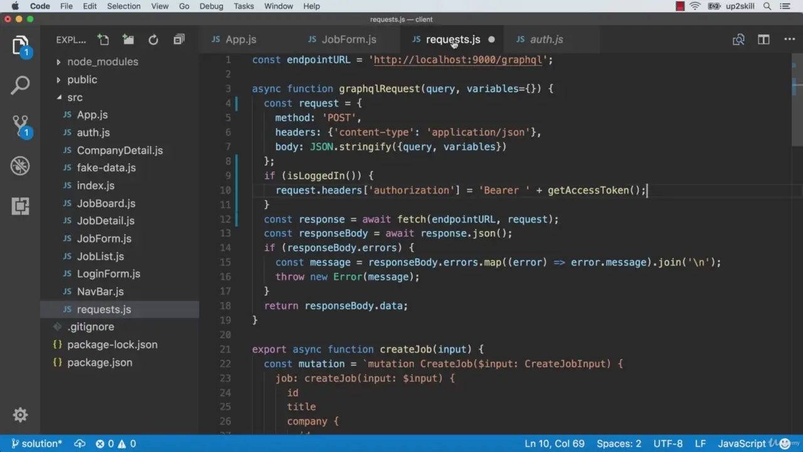Open the View menu

(160, 6)
